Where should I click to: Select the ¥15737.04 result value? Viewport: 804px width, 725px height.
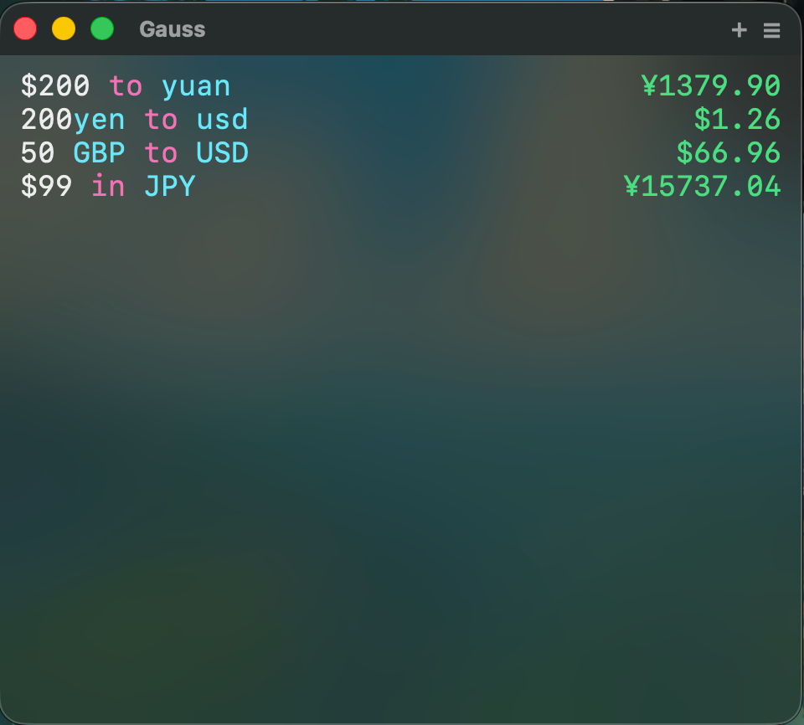pos(702,186)
